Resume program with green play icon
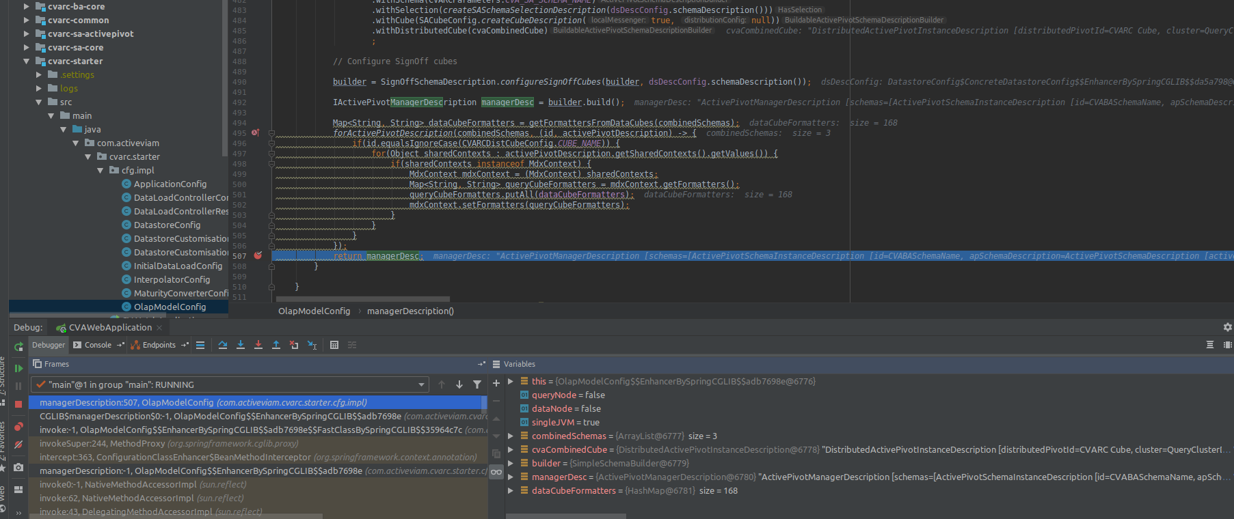This screenshot has height=519, width=1234. click(x=18, y=368)
